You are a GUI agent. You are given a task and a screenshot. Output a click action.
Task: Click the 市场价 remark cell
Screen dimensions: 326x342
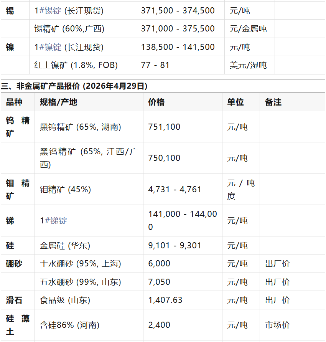pyautogui.click(x=277, y=325)
